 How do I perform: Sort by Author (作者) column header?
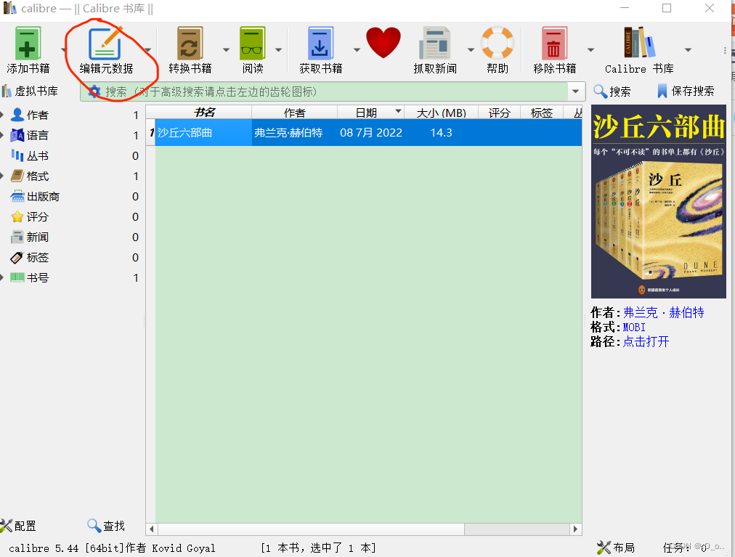click(x=294, y=113)
